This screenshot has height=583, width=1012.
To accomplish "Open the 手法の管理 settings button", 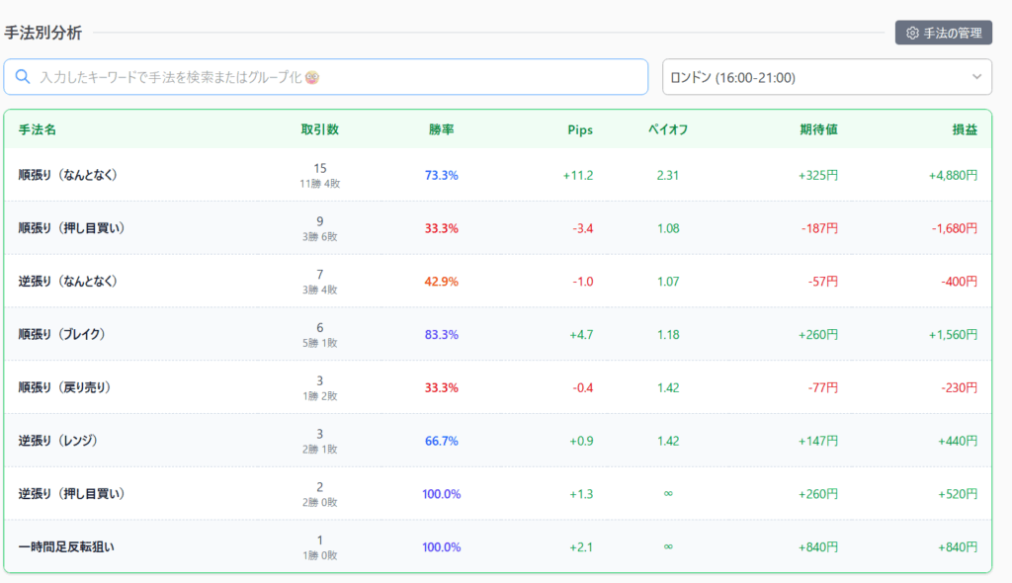I will click(x=943, y=33).
